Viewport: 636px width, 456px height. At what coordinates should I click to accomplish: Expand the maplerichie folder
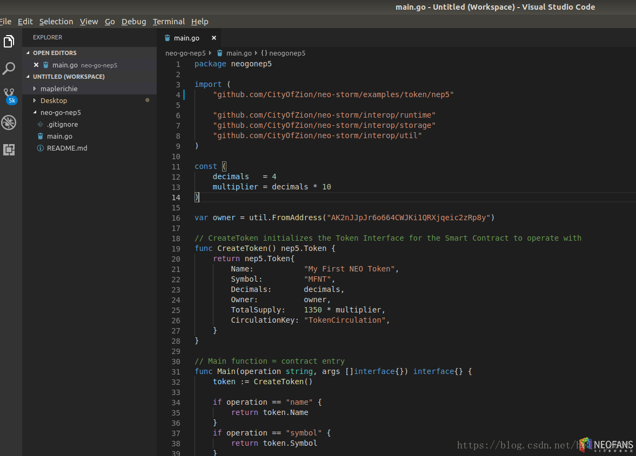tap(35, 89)
